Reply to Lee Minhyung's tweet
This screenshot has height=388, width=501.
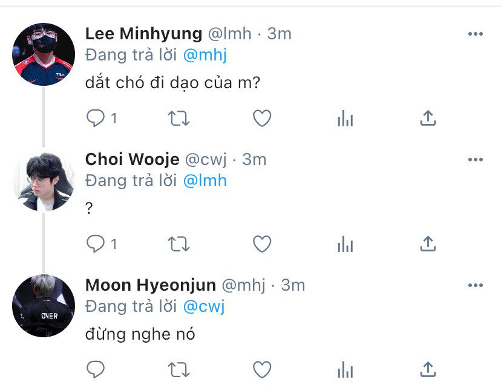(x=96, y=118)
